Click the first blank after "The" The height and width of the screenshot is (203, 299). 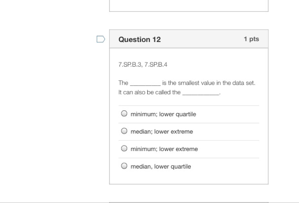(x=145, y=84)
